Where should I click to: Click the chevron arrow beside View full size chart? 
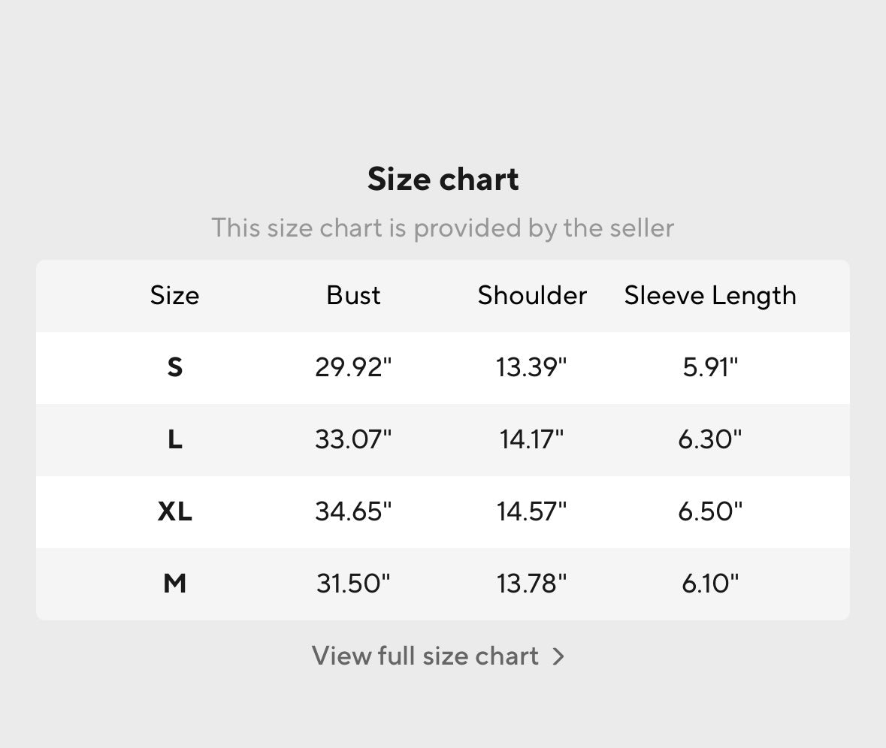(x=558, y=656)
